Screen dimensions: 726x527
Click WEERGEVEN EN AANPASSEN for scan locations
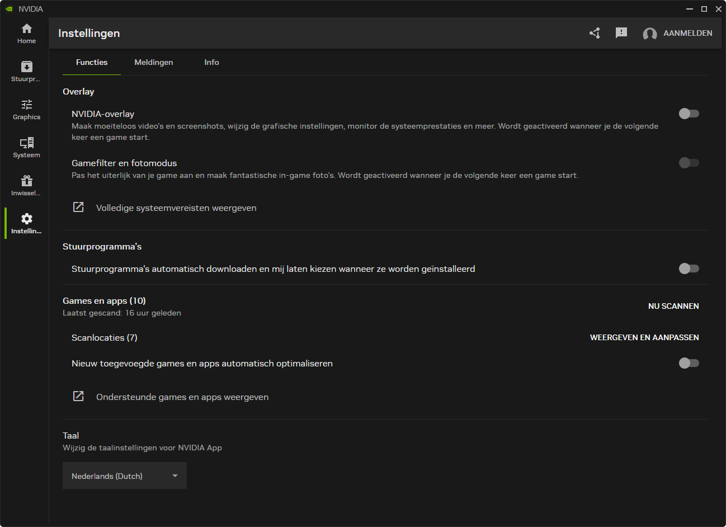(x=644, y=337)
